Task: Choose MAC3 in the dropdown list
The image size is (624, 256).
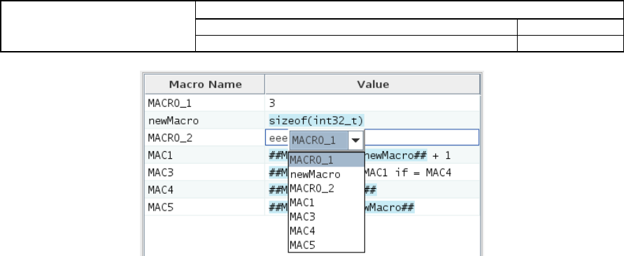Action: (326, 217)
